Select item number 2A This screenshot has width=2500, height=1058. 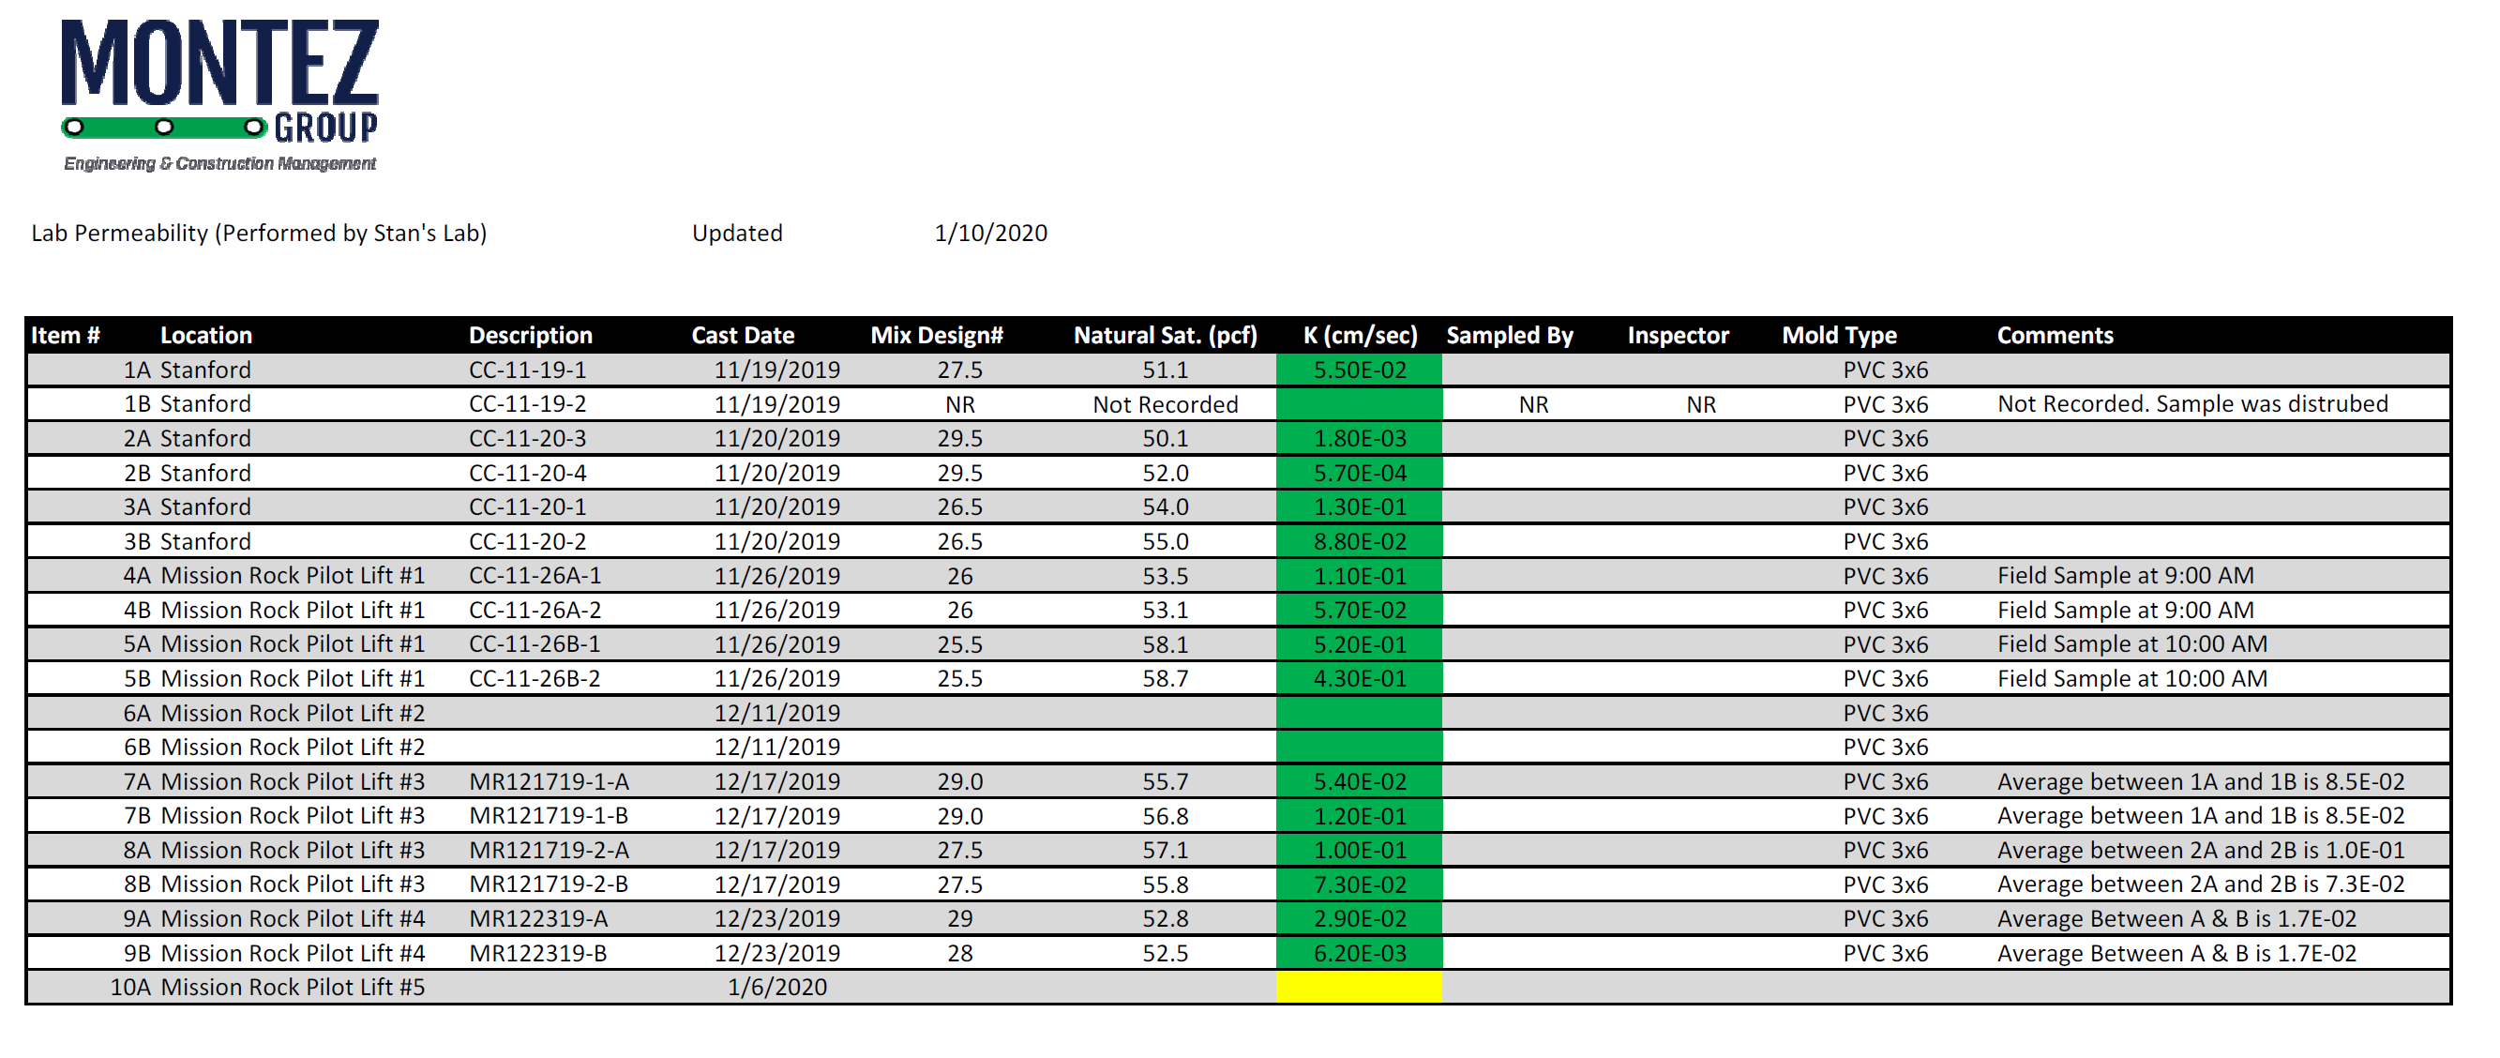137,440
